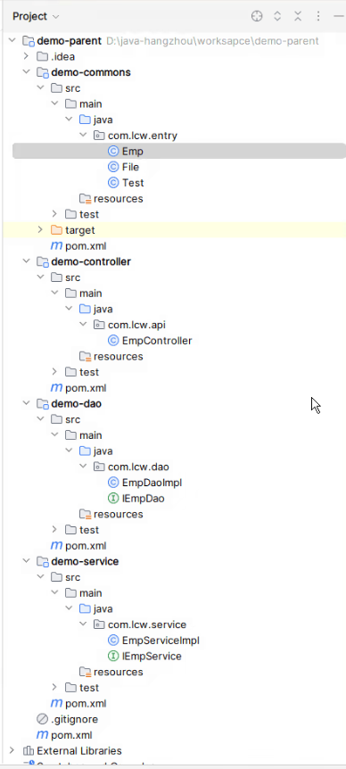Expand the target folder

pyautogui.click(x=40, y=230)
